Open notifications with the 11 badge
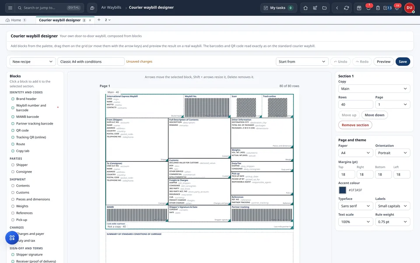 point(397,8)
